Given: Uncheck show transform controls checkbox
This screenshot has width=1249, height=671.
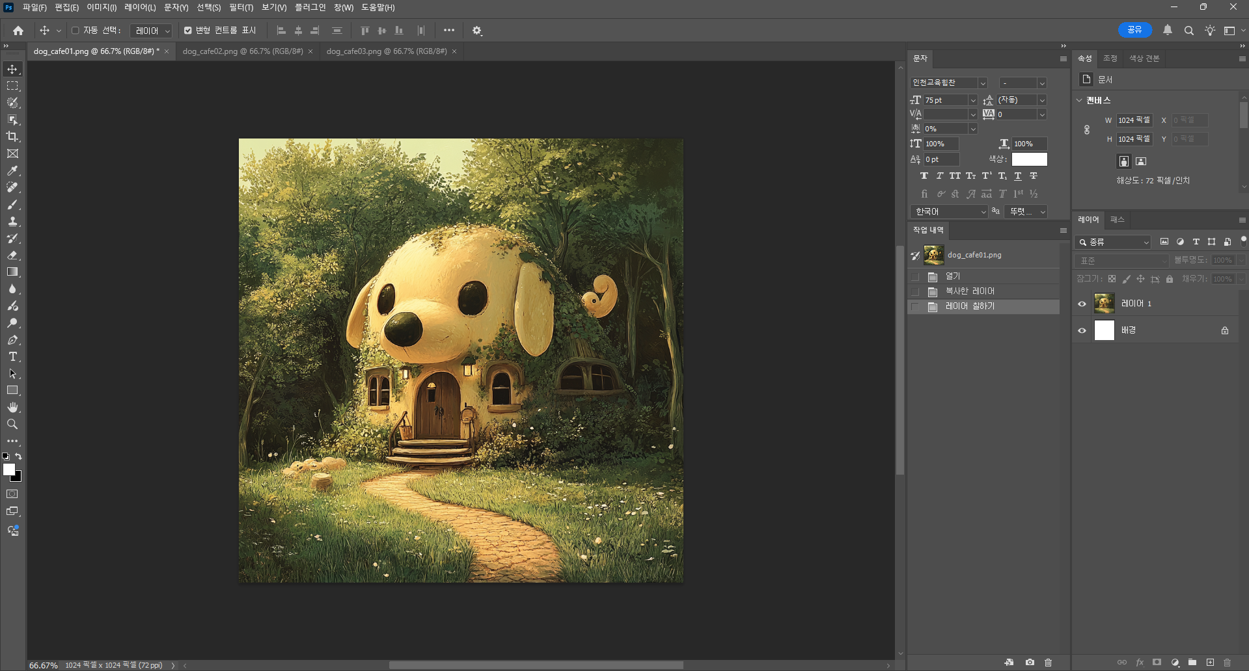Looking at the screenshot, I should tap(188, 31).
